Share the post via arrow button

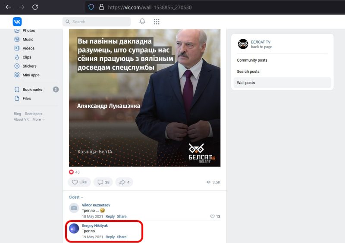(x=124, y=182)
